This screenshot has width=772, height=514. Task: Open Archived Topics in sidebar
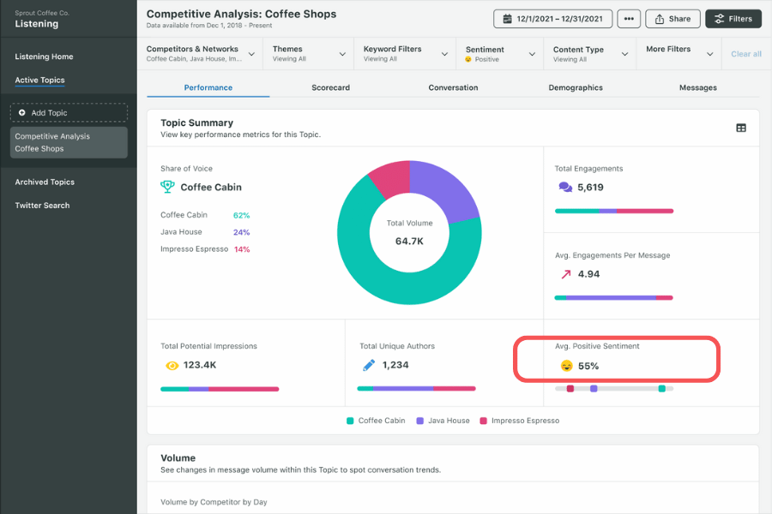coord(45,182)
